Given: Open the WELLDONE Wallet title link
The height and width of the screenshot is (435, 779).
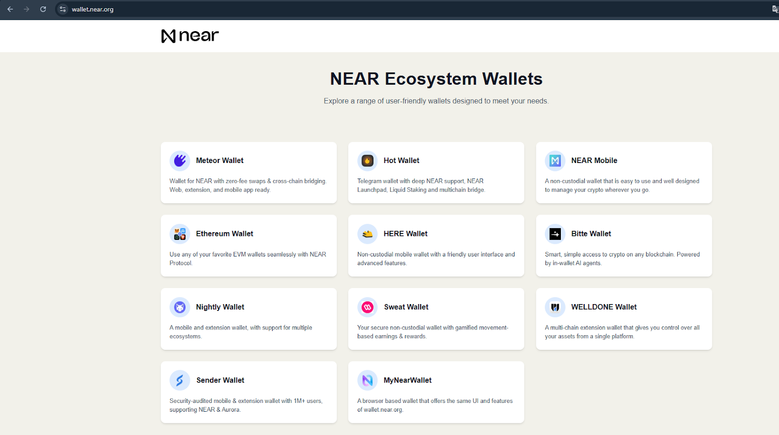Looking at the screenshot, I should [x=604, y=307].
